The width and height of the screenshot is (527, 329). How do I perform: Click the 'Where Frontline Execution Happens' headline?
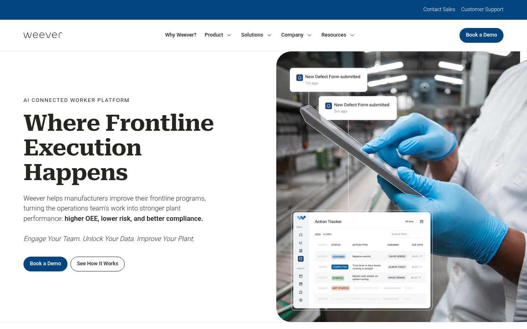[119, 147]
